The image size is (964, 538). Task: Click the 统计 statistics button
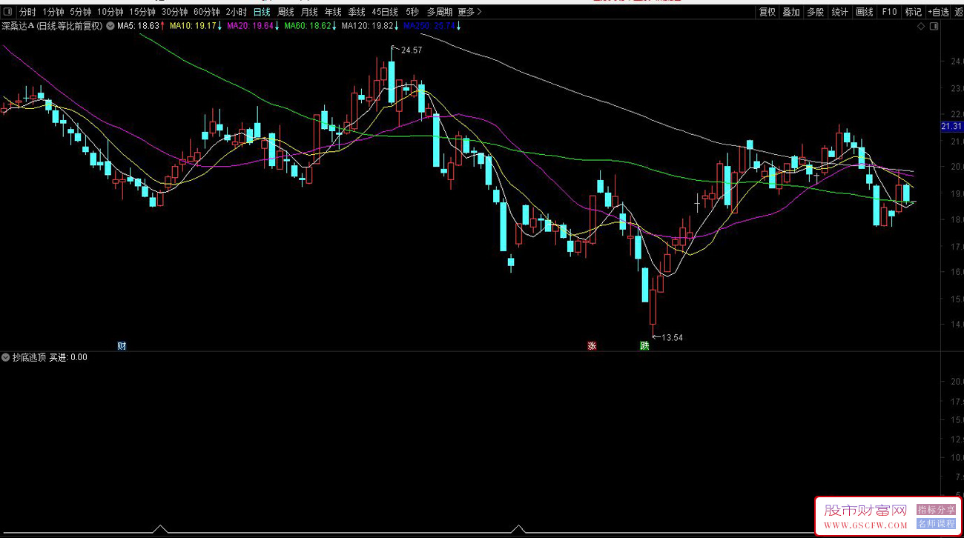point(839,12)
